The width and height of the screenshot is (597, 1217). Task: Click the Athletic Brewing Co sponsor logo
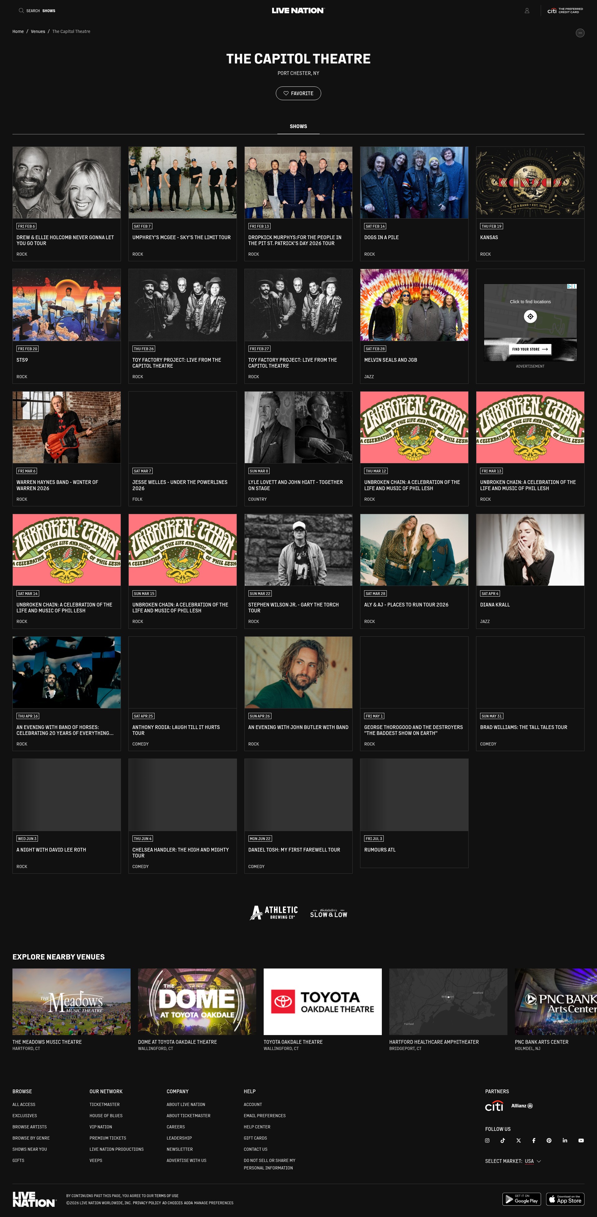[x=274, y=913]
